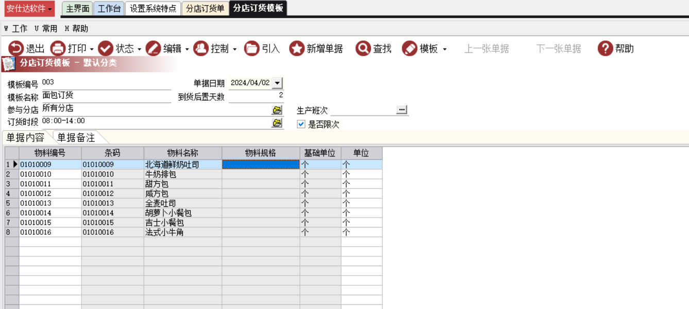Viewport: 689px width, 309px height.
Task: Click the 打印 printer icon
Action: coord(58,48)
